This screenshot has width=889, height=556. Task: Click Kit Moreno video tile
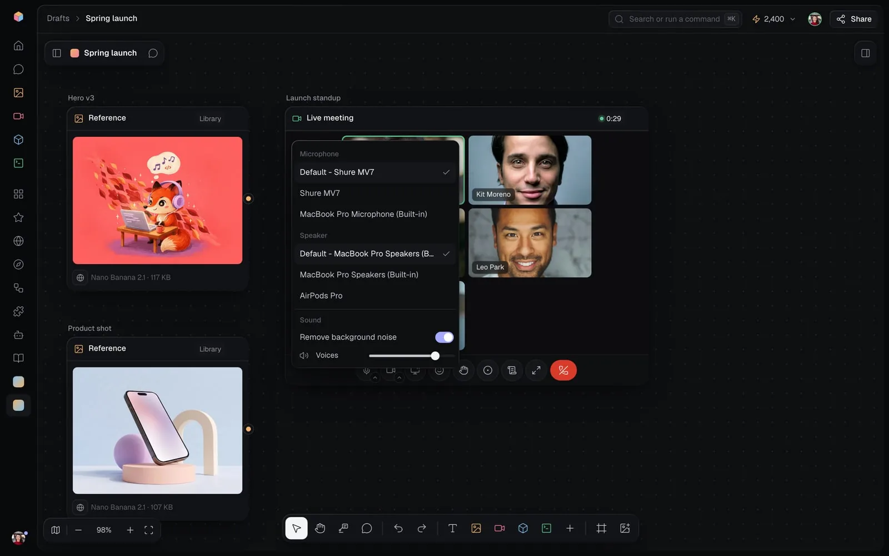[530, 170]
